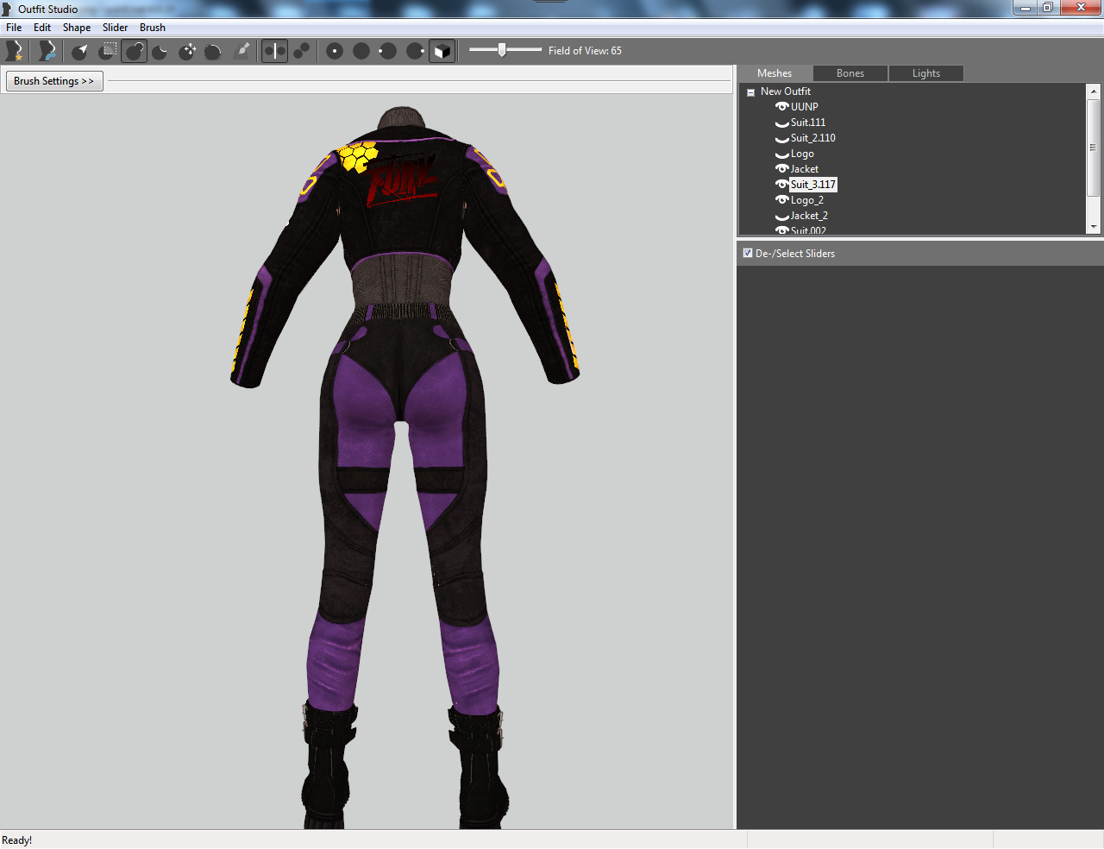
Task: Show the Suit_2.110 mesh
Action: click(x=782, y=139)
